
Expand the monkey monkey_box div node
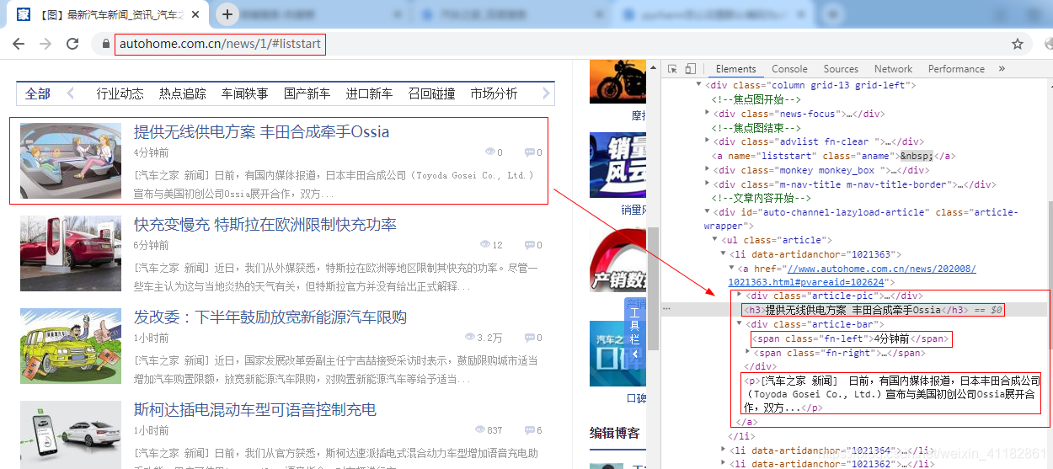708,170
